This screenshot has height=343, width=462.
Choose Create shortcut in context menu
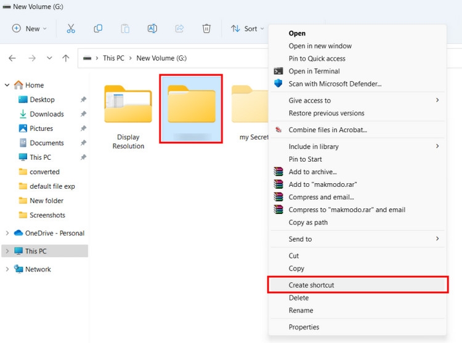(357, 285)
